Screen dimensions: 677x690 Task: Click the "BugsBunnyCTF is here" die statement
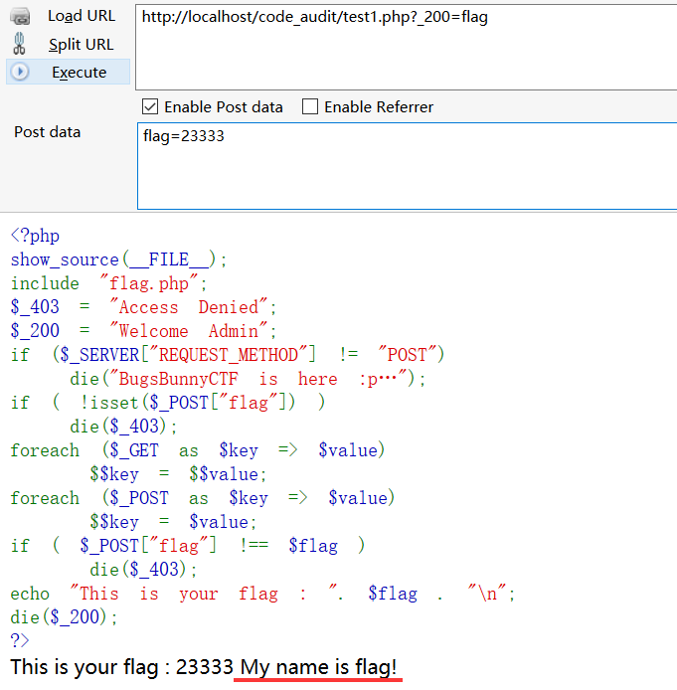click(x=257, y=379)
